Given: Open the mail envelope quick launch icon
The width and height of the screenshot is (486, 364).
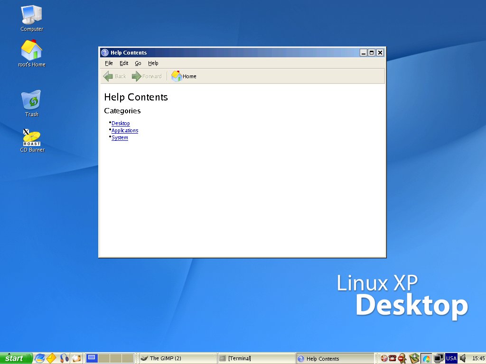Looking at the screenshot, I should pyautogui.click(x=51, y=358).
